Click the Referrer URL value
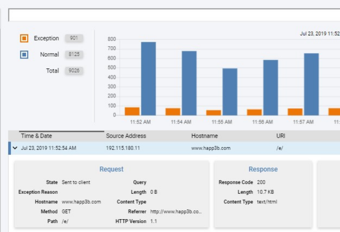 pos(176,211)
